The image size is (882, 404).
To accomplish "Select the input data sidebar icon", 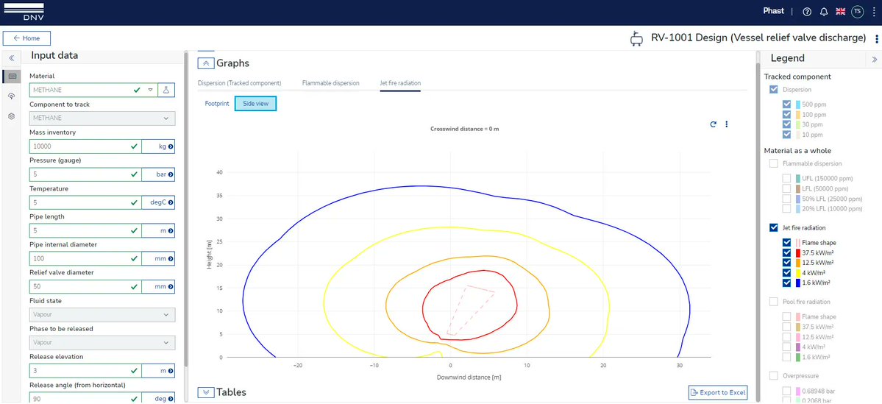I will click(12, 77).
